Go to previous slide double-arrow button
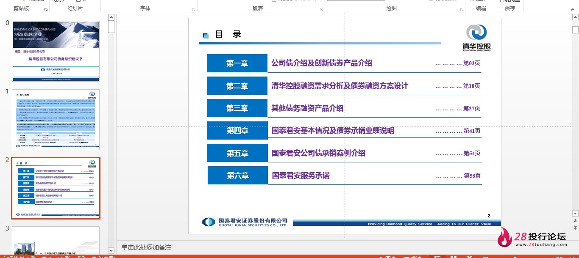579x258 pixels. (x=575, y=220)
